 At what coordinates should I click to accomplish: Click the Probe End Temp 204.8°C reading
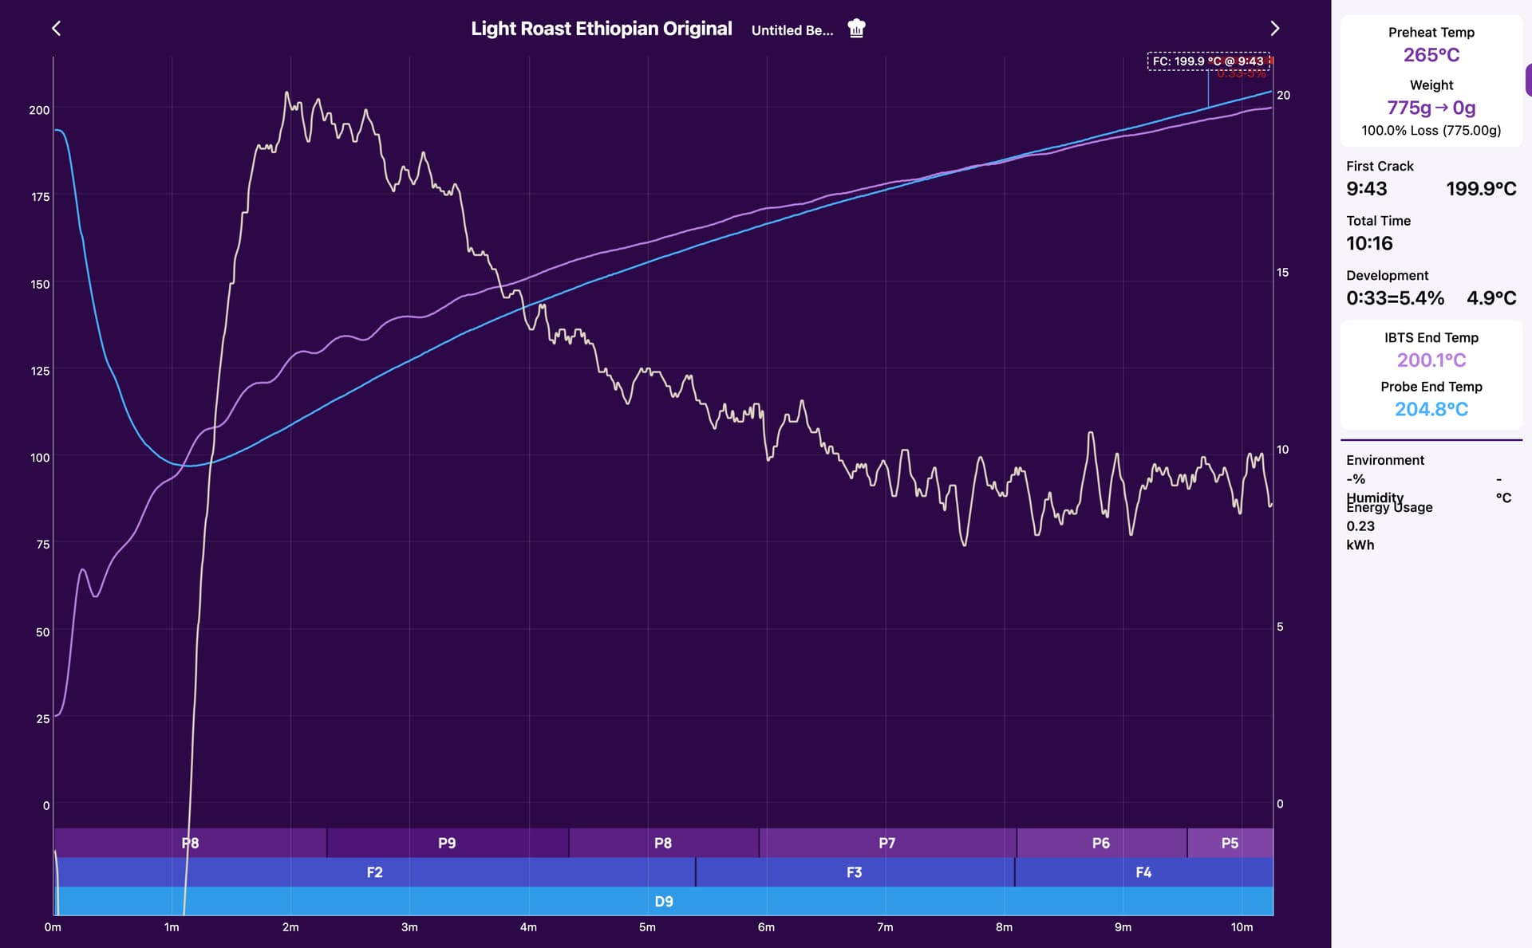coord(1431,409)
